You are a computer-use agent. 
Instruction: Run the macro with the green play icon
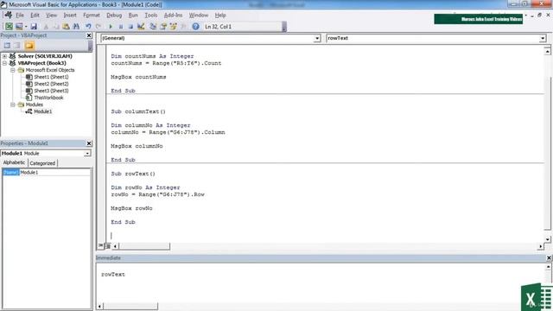tap(111, 27)
